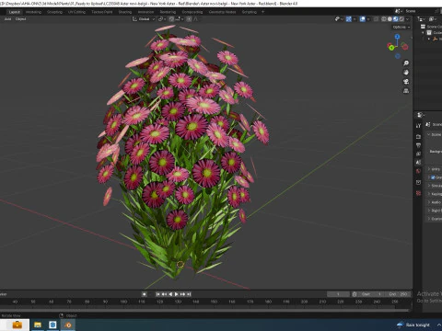Click frame 100 on the timeline ruler
The image size is (442, 331).
[x=123, y=302]
